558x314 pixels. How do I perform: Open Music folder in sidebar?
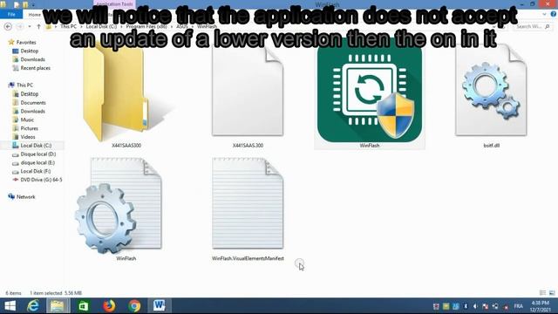pos(27,119)
